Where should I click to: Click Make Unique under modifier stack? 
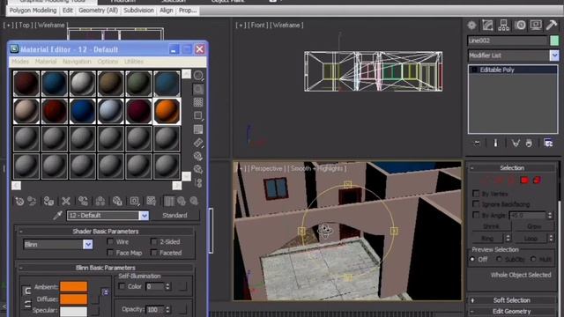[x=516, y=143]
